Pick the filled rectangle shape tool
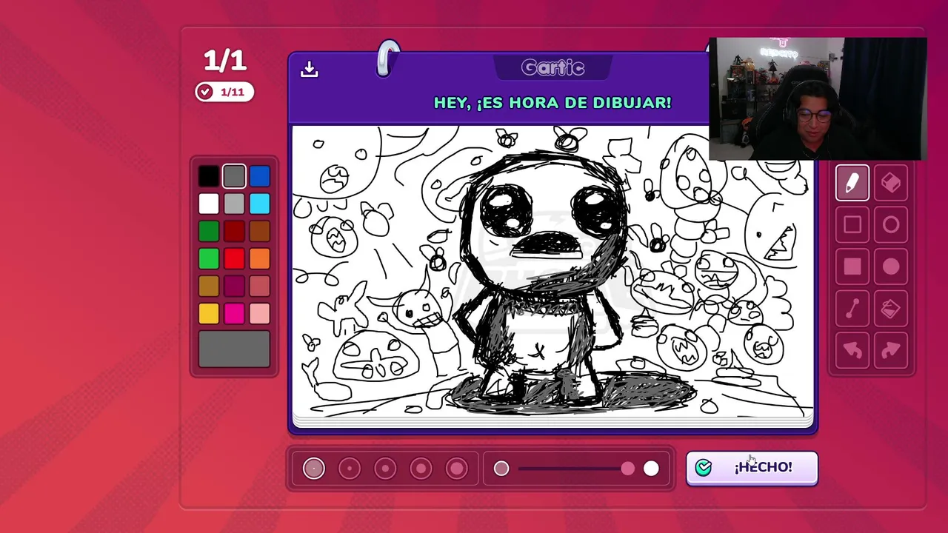Image resolution: width=948 pixels, height=533 pixels. (852, 267)
